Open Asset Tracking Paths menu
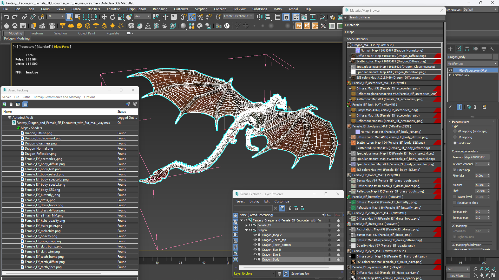This screenshot has width=499, height=280. [26, 97]
